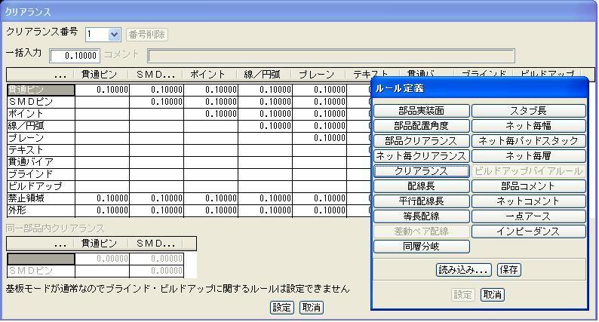This screenshot has height=322, width=599.
Task: Open the クリアランス番号 dropdown
Action: click(x=114, y=35)
